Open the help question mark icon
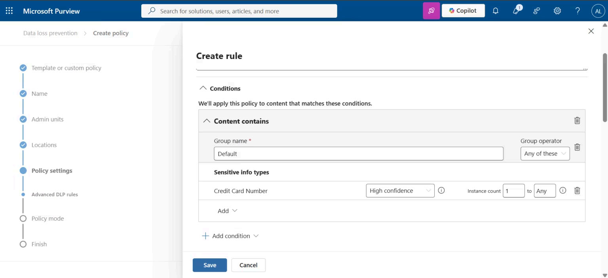Screen dimensions: 608x278 point(578,11)
